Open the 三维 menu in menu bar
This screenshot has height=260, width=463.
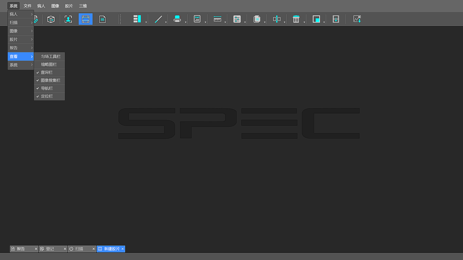pyautogui.click(x=83, y=6)
